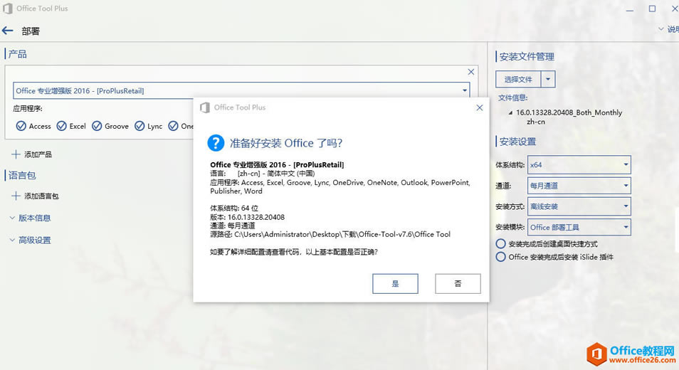Go back using the left arrow icon
The image size is (679, 370).
point(7,31)
